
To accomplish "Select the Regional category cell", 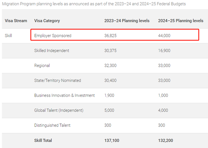I will (42, 65).
